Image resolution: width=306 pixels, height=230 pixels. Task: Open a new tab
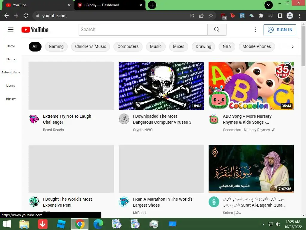point(152,5)
